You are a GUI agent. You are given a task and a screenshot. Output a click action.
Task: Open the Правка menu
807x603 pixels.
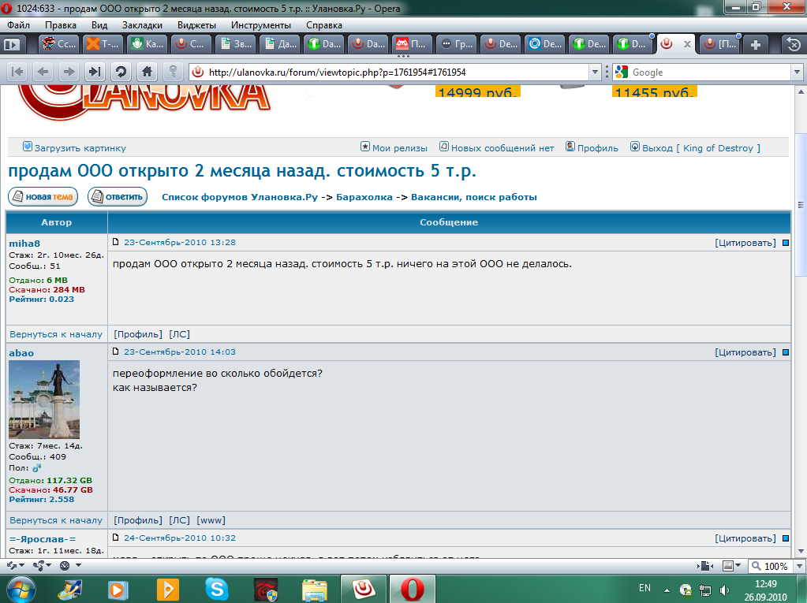[x=60, y=25]
